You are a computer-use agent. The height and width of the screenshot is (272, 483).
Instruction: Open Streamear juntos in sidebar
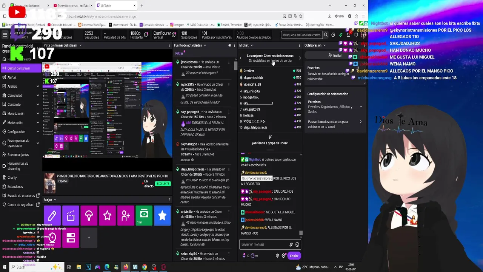21,155
